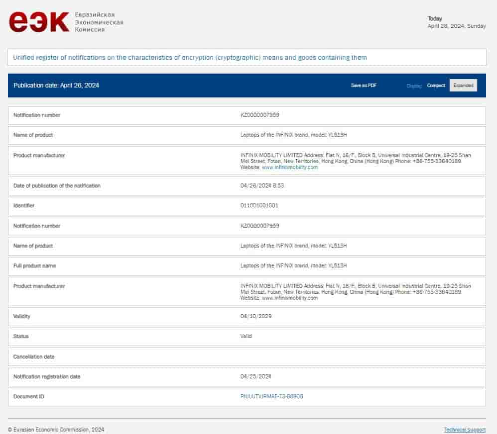The image size is (497, 434).
Task: Click the Identifier value 011001001001
Action: 259,206
